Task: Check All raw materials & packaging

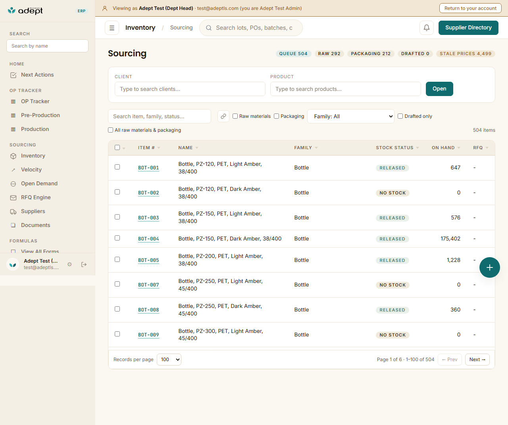Action: pyautogui.click(x=111, y=130)
